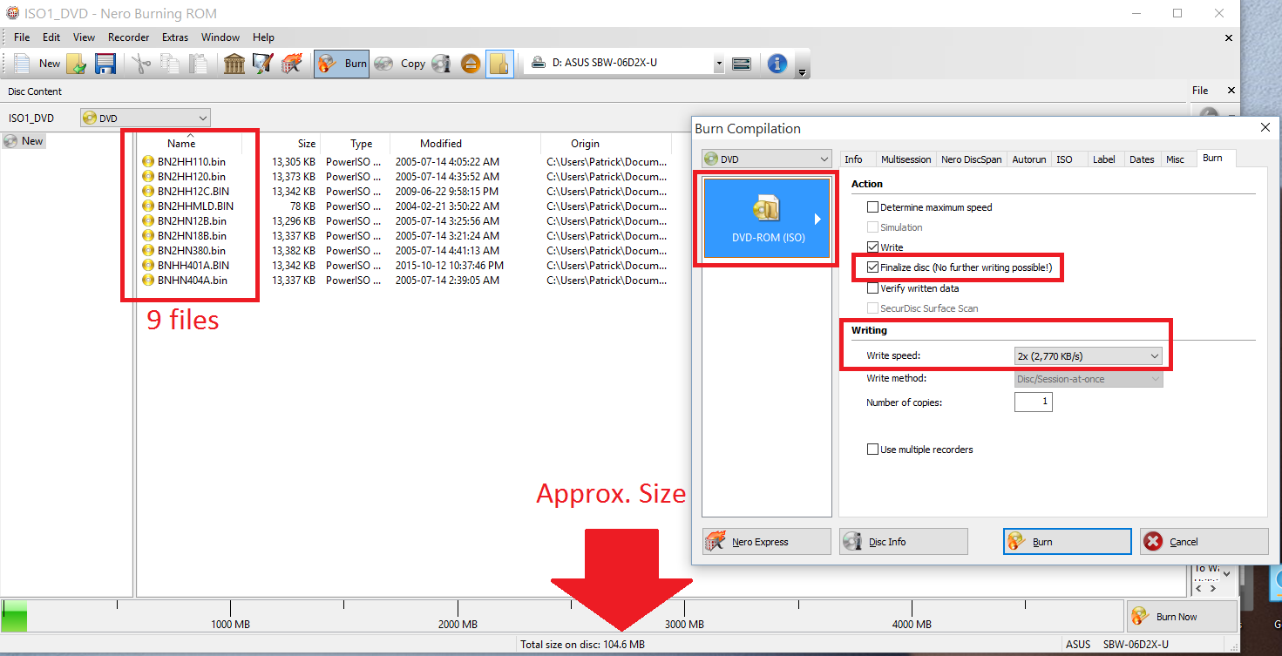Screen dimensions: 1282x656
Task: Open the DVD disc type dropdown in dialog
Action: 767,159
